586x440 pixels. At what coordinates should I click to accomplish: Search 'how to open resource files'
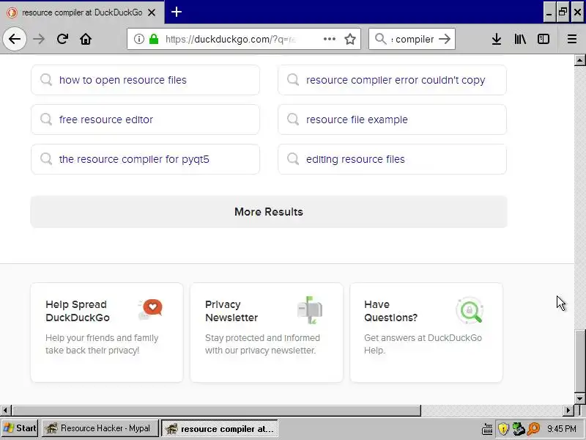[145, 80]
